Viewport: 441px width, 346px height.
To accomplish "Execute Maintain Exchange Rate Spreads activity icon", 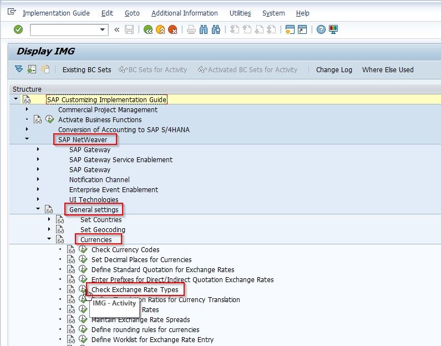I will tap(83, 319).
